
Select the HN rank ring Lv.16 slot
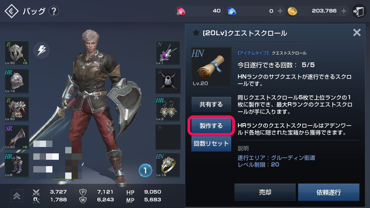pos(168,165)
